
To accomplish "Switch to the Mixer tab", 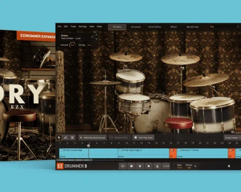I will (x=174, y=27).
